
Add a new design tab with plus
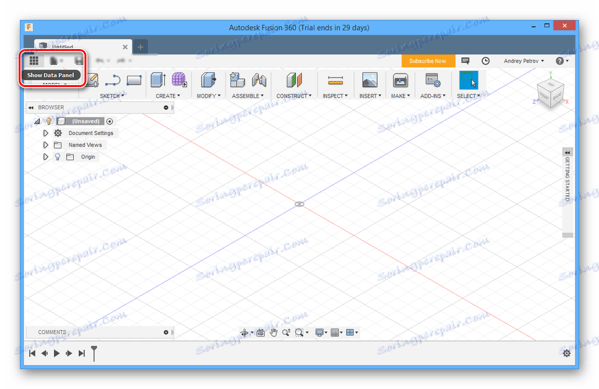[x=140, y=47]
